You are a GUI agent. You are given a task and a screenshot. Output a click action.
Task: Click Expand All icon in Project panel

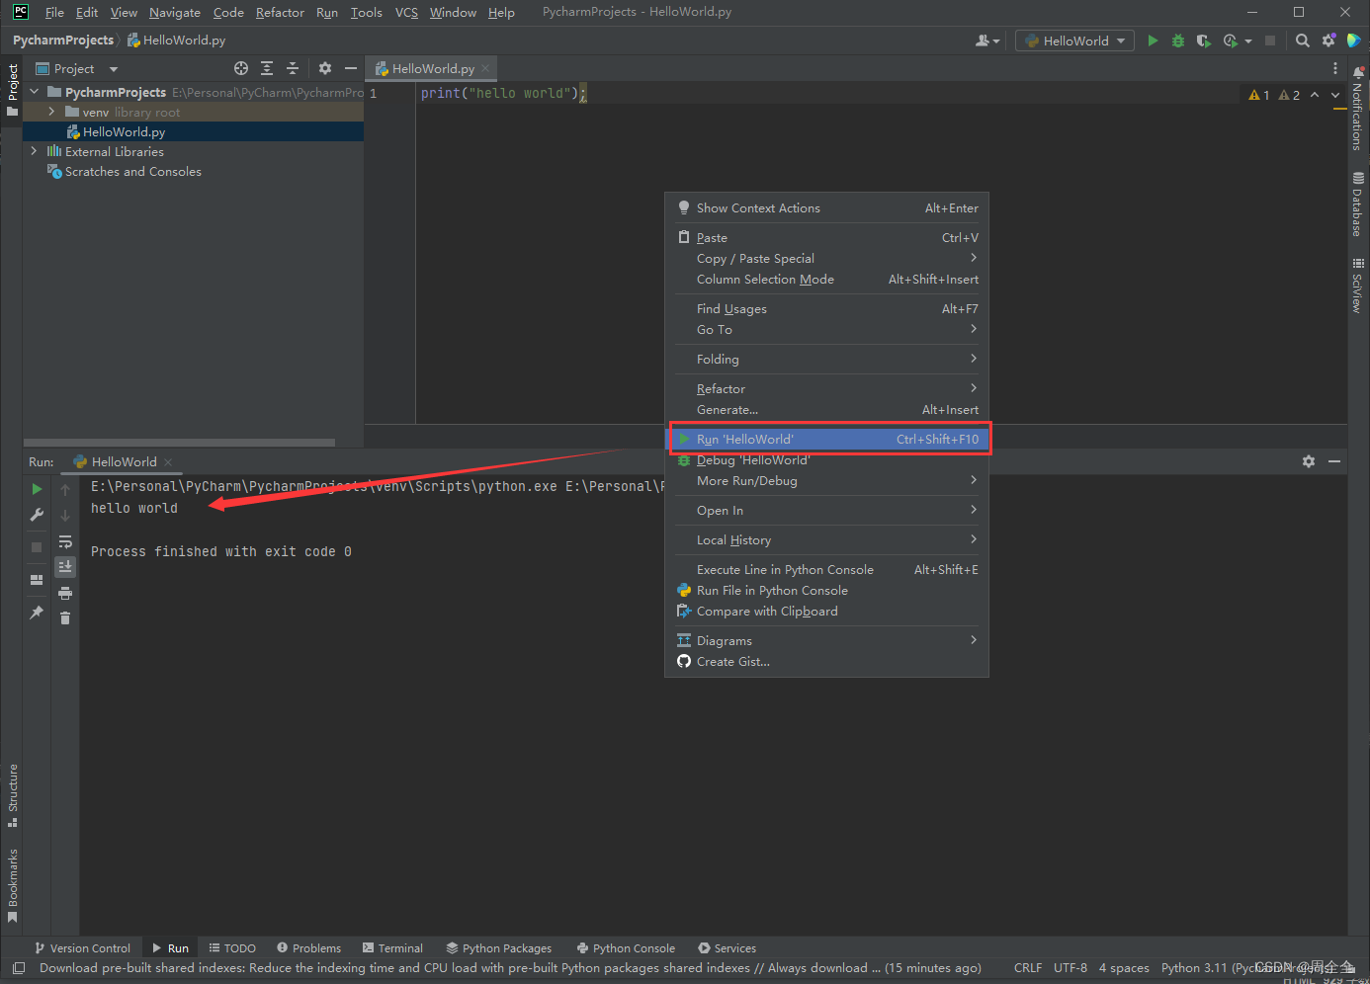tap(267, 68)
